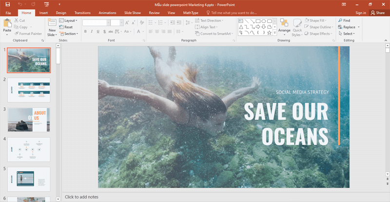Collapse the ribbon with the chevron

point(386,40)
